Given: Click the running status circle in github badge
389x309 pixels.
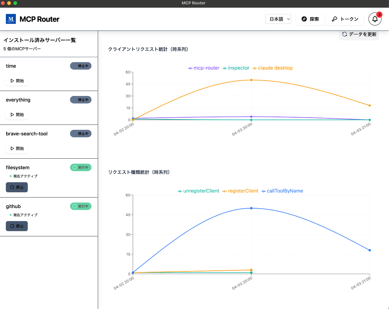Looking at the screenshot, I should point(74,206).
